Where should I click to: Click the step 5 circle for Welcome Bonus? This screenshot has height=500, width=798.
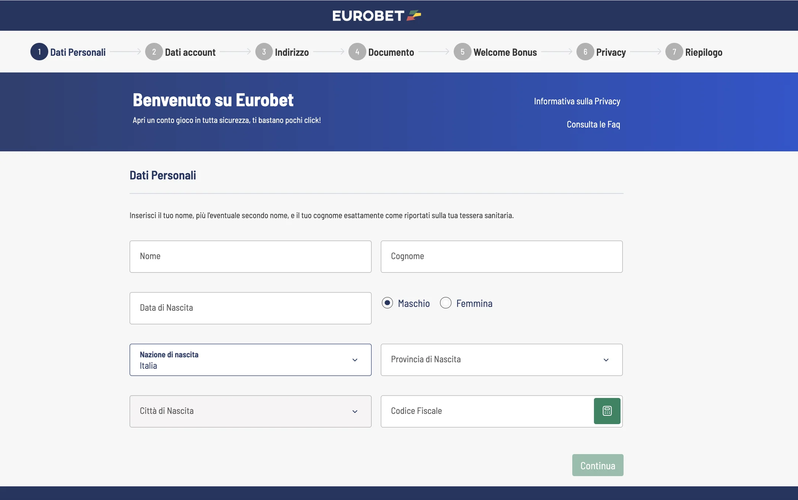[x=462, y=52]
